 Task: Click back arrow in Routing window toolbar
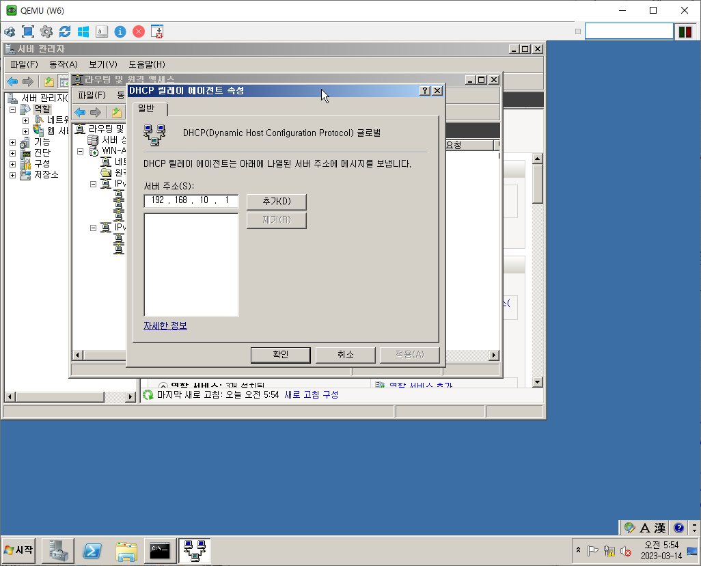click(x=80, y=112)
